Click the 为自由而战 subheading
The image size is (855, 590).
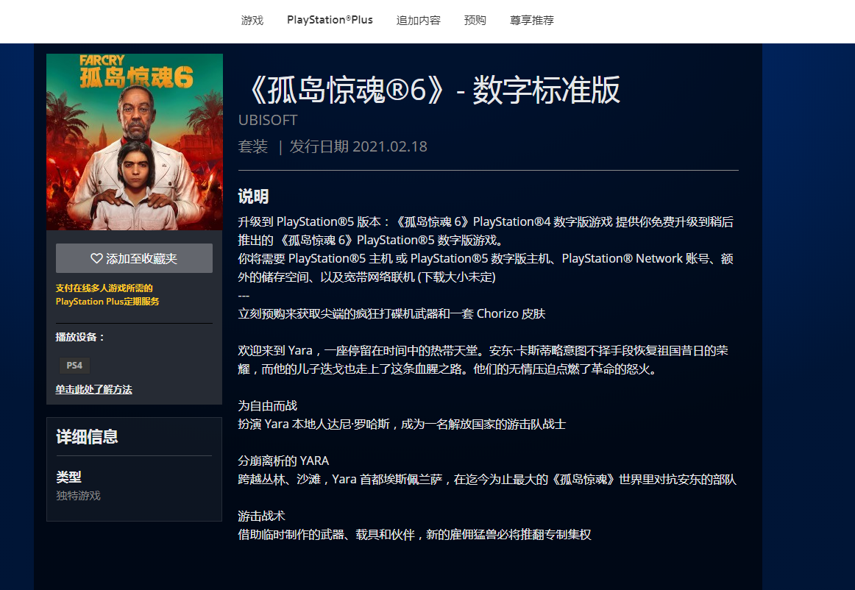268,405
